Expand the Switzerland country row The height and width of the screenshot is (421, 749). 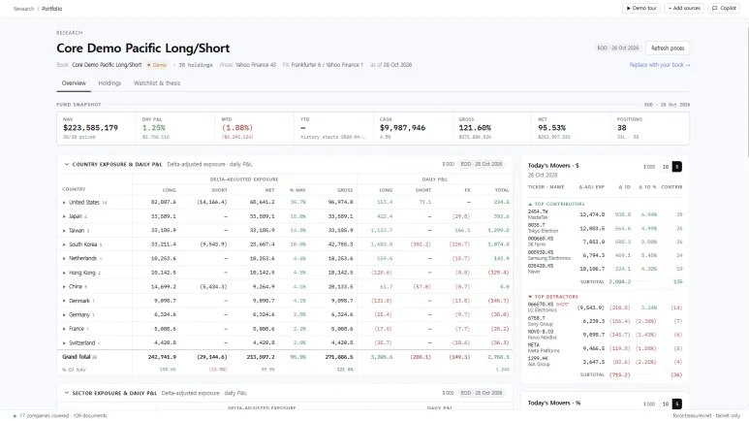coord(64,343)
